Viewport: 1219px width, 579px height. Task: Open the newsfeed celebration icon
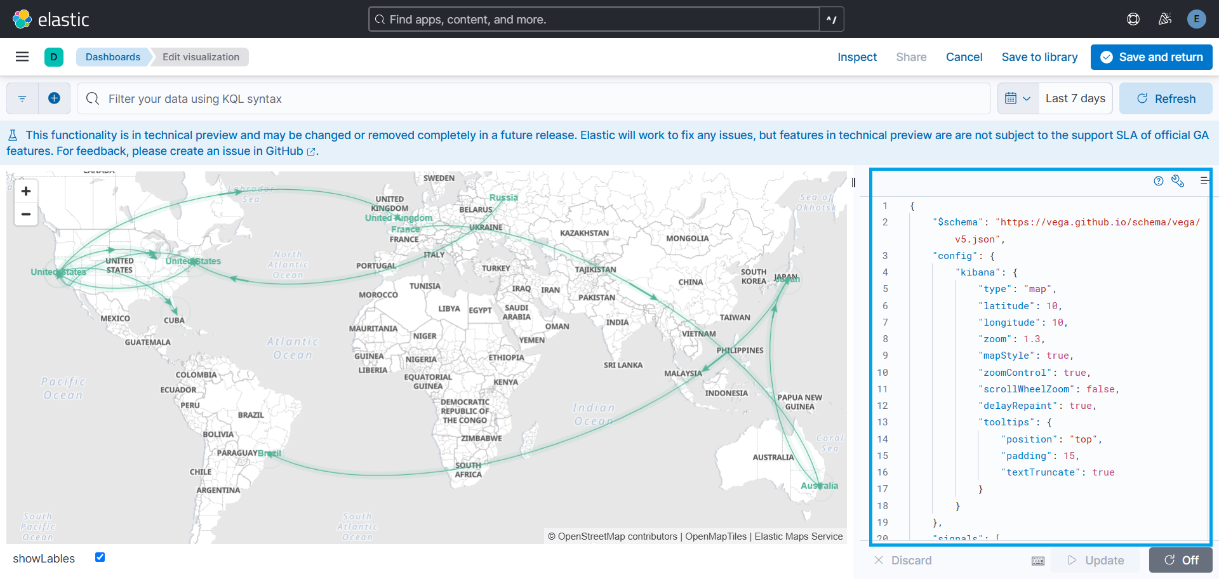click(1165, 19)
